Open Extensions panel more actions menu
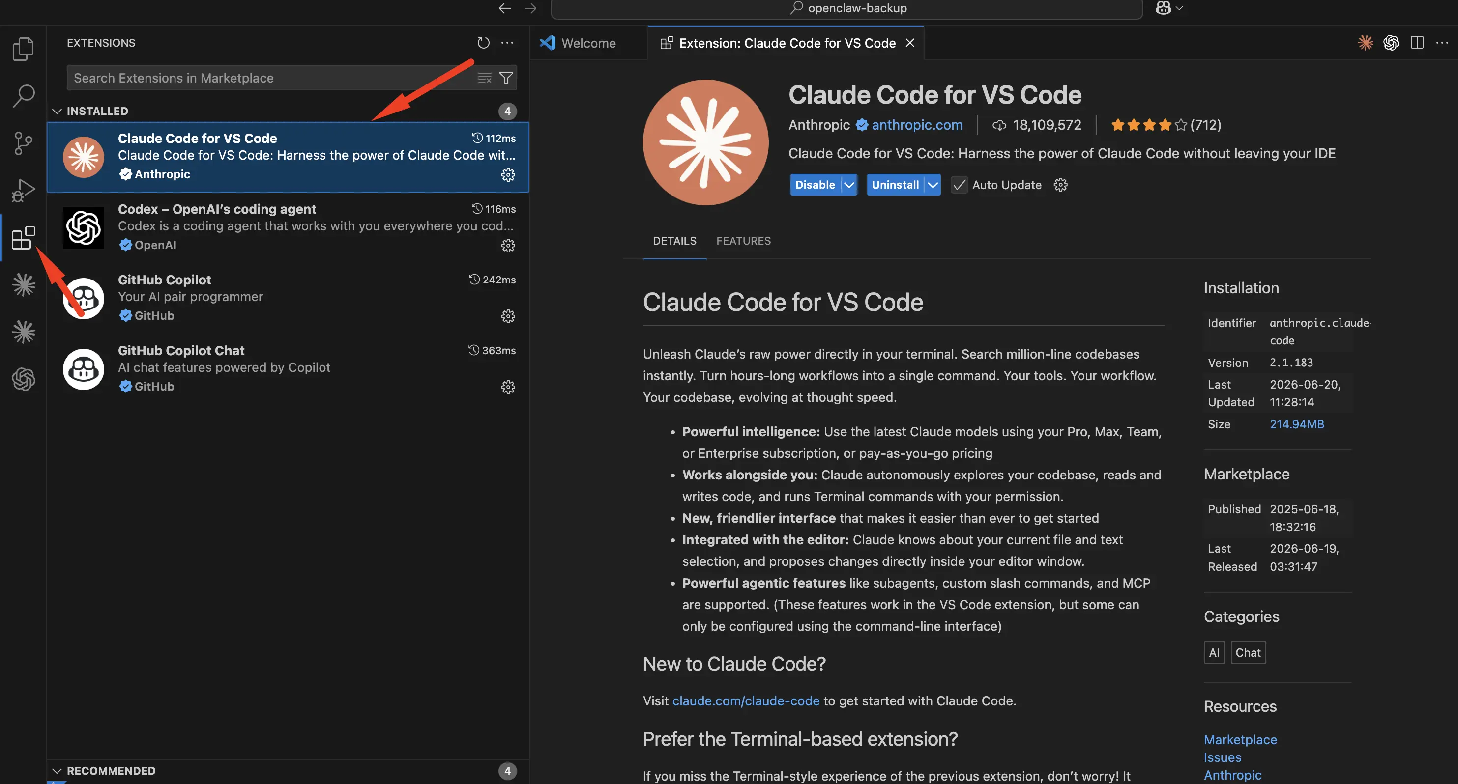Viewport: 1458px width, 784px height. (x=508, y=43)
